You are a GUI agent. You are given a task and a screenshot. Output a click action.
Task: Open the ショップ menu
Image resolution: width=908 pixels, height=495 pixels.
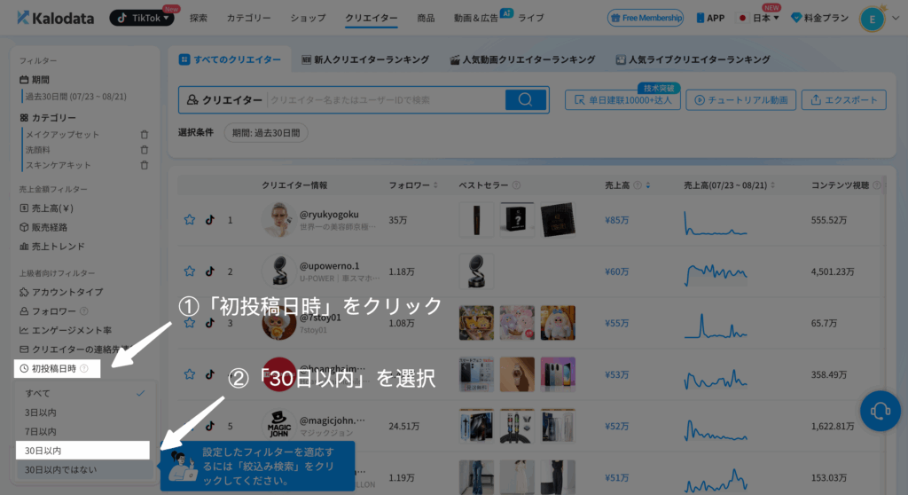click(308, 18)
